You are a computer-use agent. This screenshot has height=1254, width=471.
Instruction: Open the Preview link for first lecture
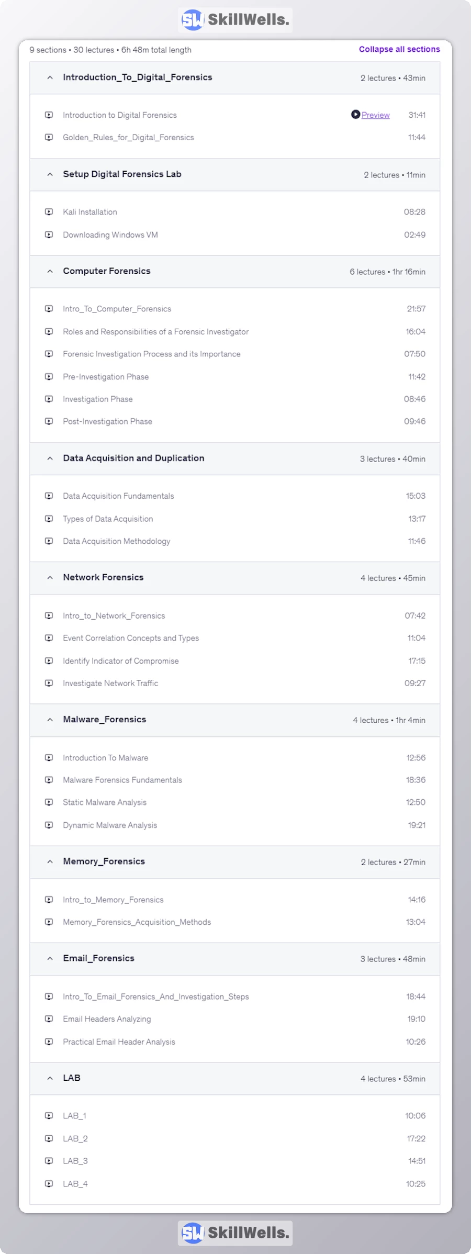coord(375,115)
